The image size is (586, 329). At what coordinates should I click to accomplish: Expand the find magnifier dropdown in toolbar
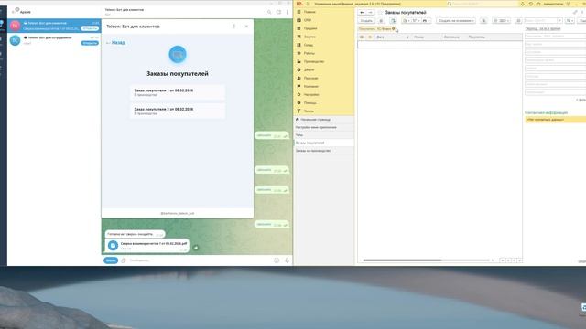point(570,21)
